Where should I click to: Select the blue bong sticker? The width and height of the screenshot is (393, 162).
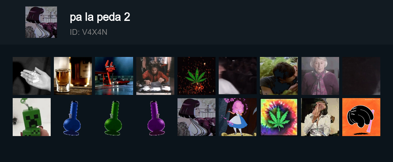[73, 117]
